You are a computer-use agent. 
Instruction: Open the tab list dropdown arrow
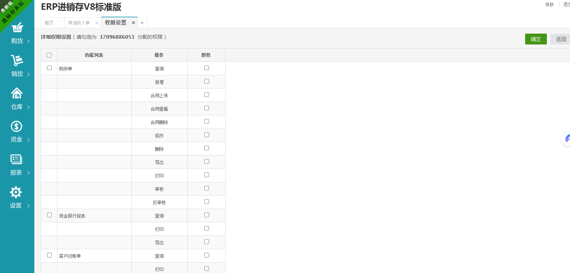[142, 23]
